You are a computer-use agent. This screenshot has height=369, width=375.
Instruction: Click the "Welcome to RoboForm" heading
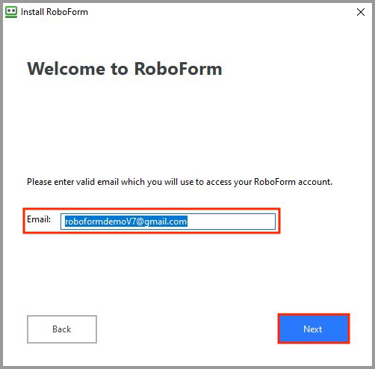[125, 69]
